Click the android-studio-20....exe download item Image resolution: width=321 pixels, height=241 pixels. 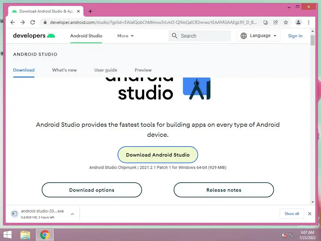(x=42, y=214)
